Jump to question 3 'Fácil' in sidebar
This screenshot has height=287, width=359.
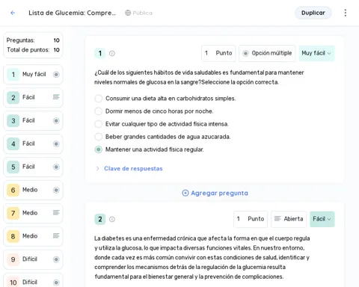(x=33, y=120)
